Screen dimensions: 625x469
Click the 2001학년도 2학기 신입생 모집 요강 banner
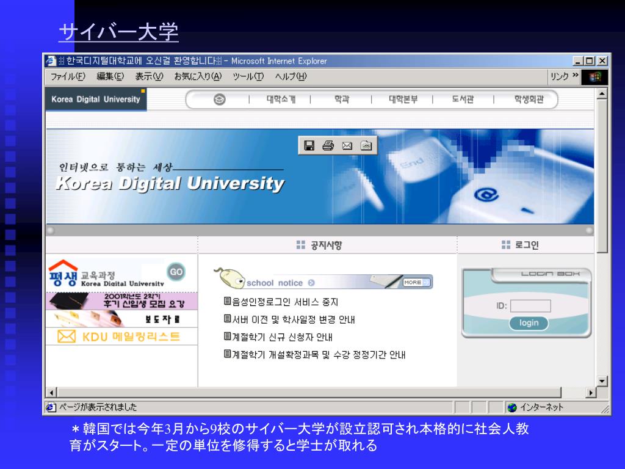point(121,301)
